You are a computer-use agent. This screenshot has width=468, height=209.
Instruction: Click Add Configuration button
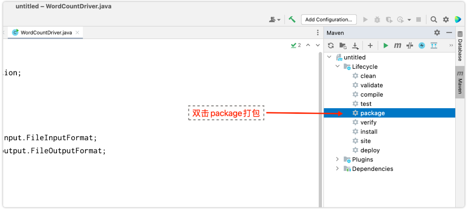point(329,19)
